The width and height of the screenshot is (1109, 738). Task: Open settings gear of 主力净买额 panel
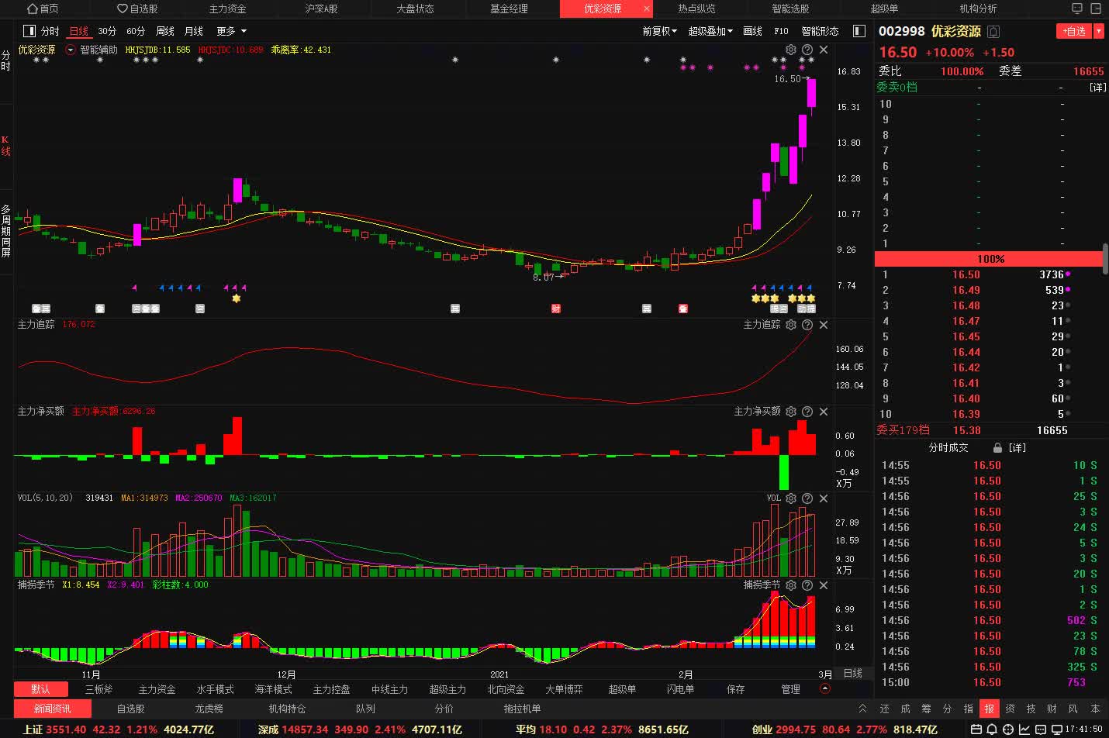[x=790, y=412]
